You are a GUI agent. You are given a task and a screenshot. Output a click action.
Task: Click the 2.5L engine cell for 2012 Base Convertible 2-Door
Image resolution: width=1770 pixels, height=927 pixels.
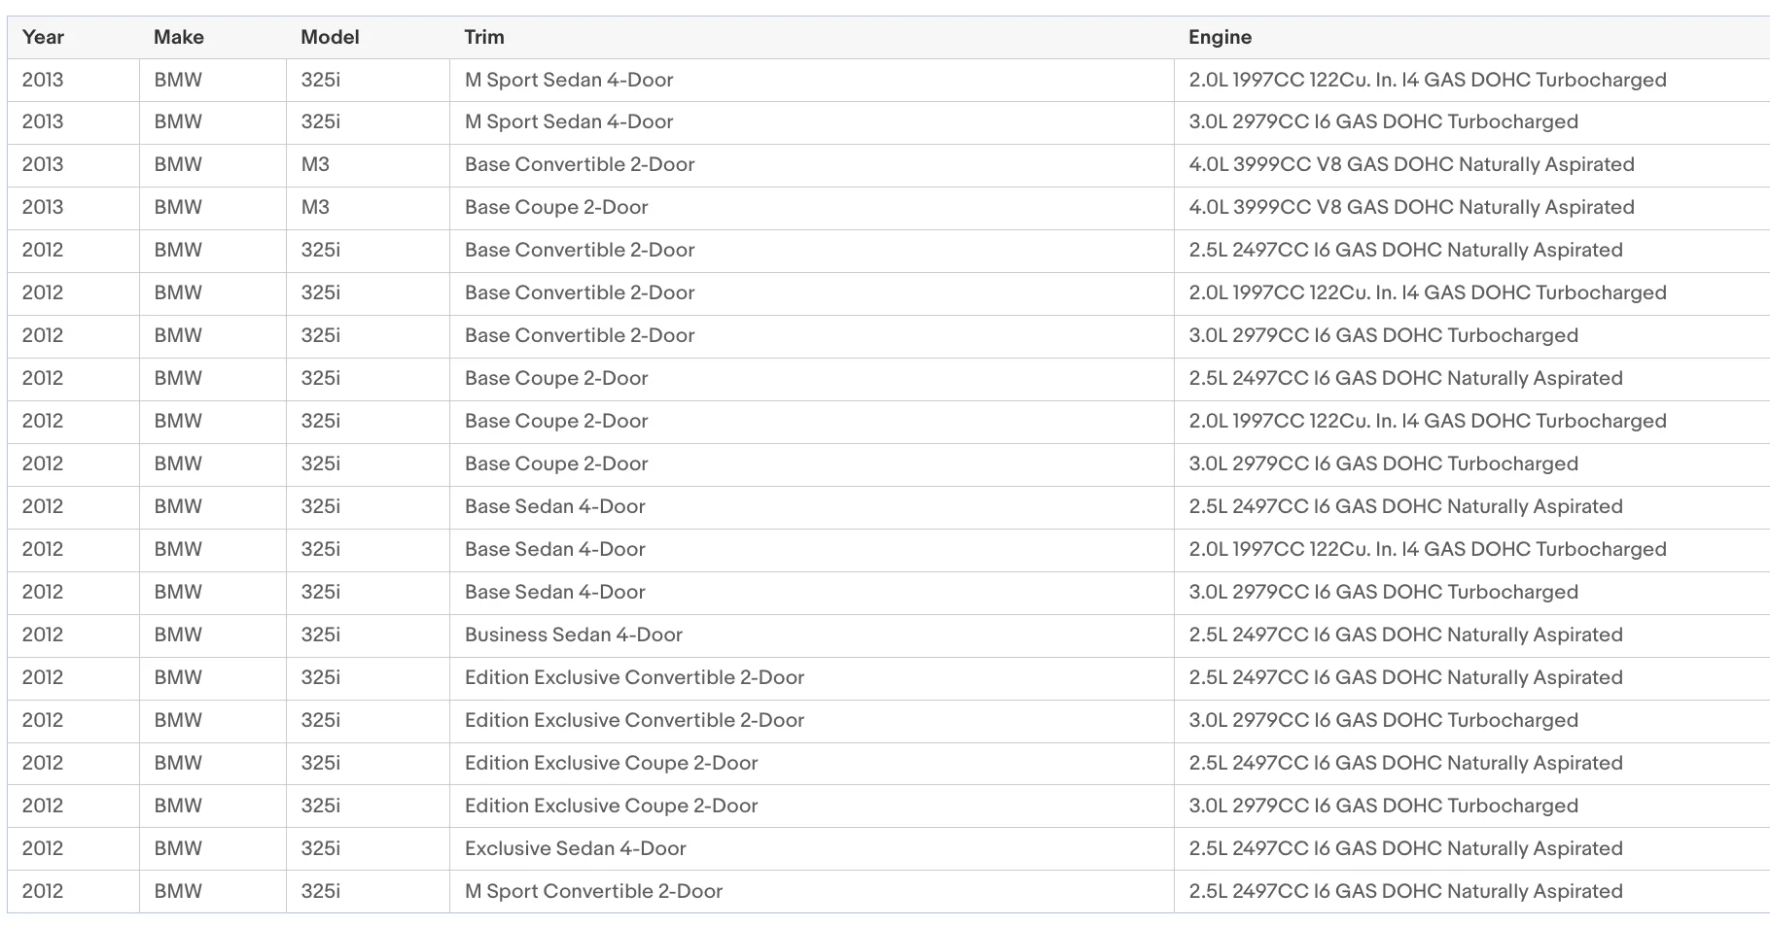point(1472,251)
